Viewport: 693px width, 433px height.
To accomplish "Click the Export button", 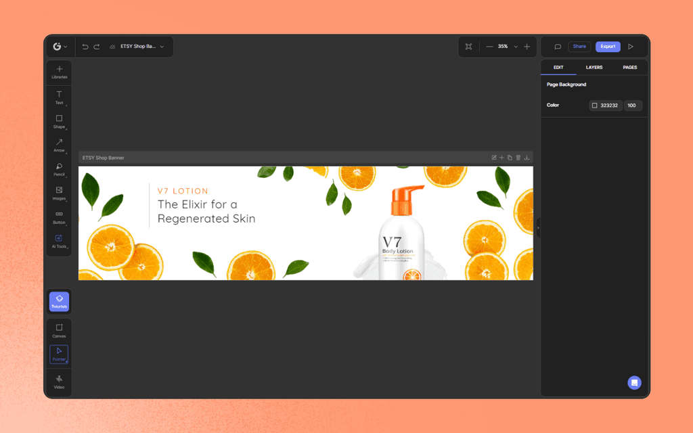I will click(x=608, y=46).
